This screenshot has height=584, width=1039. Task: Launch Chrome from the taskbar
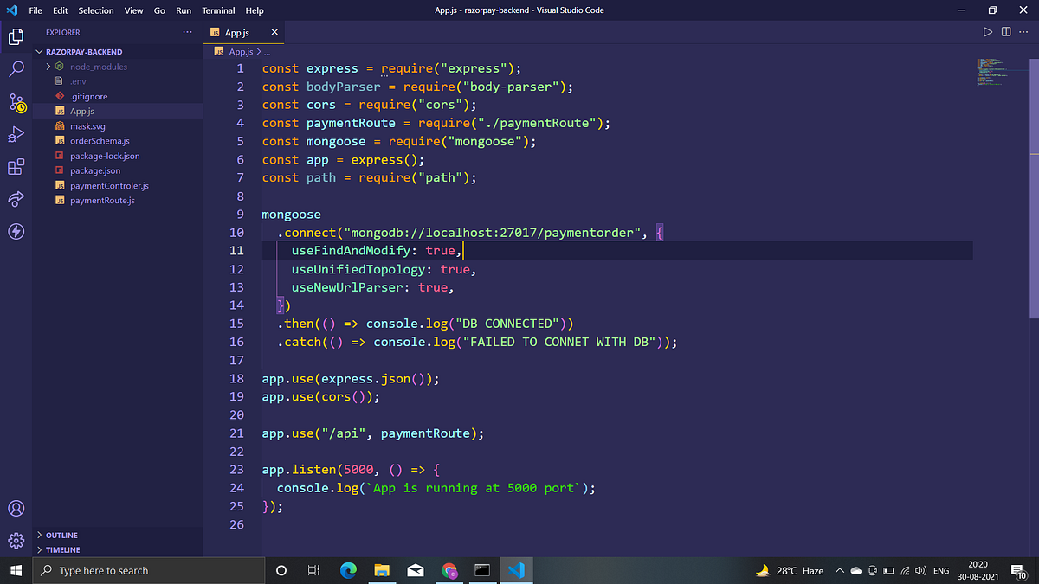click(x=449, y=570)
